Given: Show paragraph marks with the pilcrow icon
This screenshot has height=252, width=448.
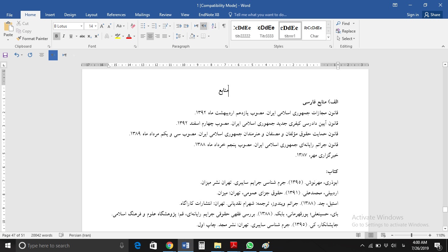Looking at the screenshot, I should click(x=224, y=25).
